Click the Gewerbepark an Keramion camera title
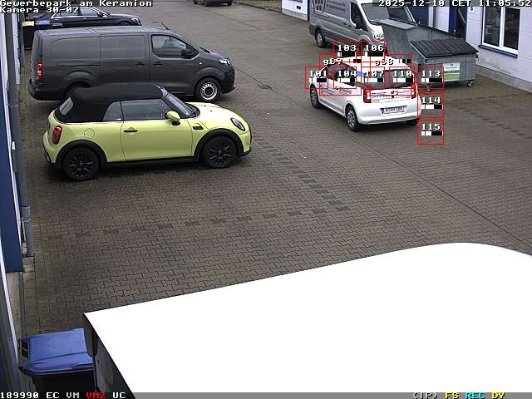532x399 pixels. click(76, 3)
